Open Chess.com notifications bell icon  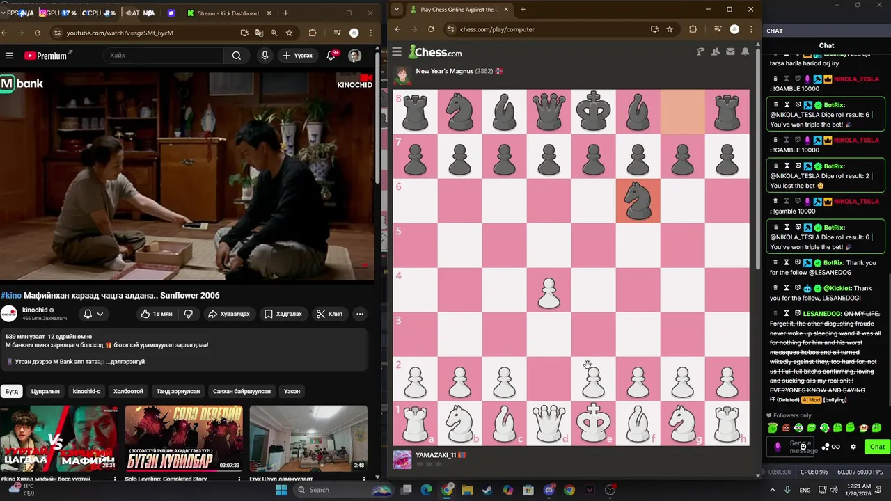coord(745,52)
